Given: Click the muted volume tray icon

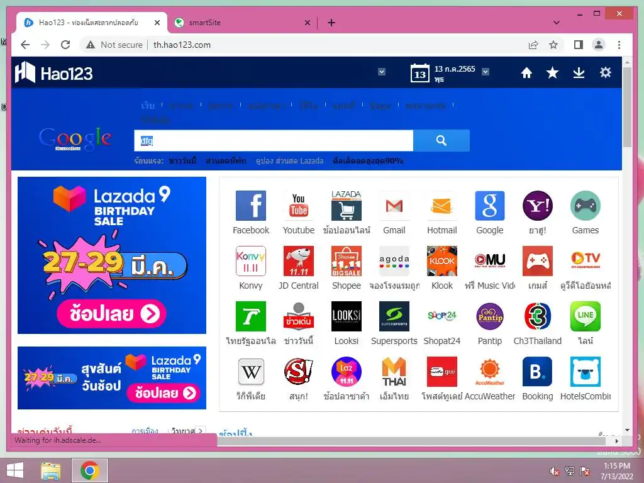Looking at the screenshot, I should [x=554, y=471].
